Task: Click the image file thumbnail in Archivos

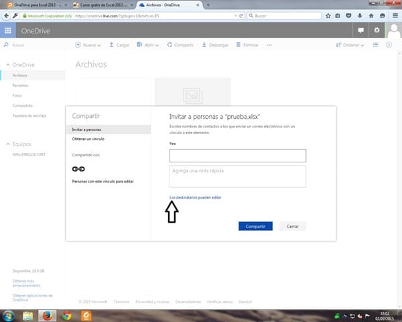Action: pos(192,92)
